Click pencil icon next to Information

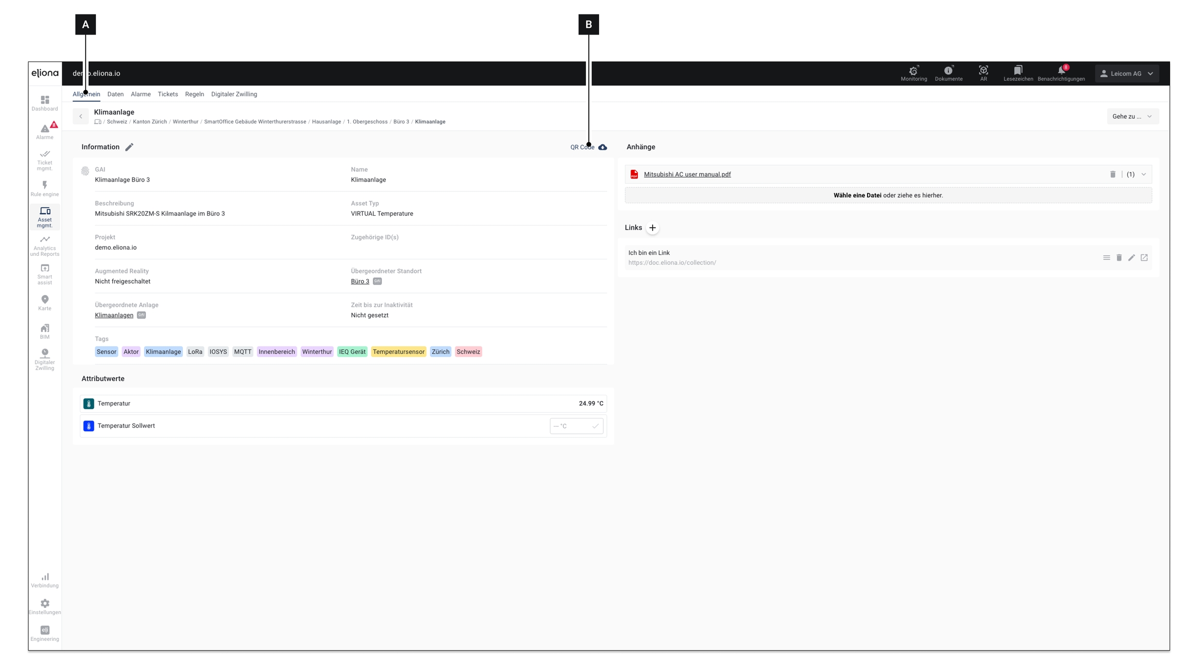coord(129,147)
